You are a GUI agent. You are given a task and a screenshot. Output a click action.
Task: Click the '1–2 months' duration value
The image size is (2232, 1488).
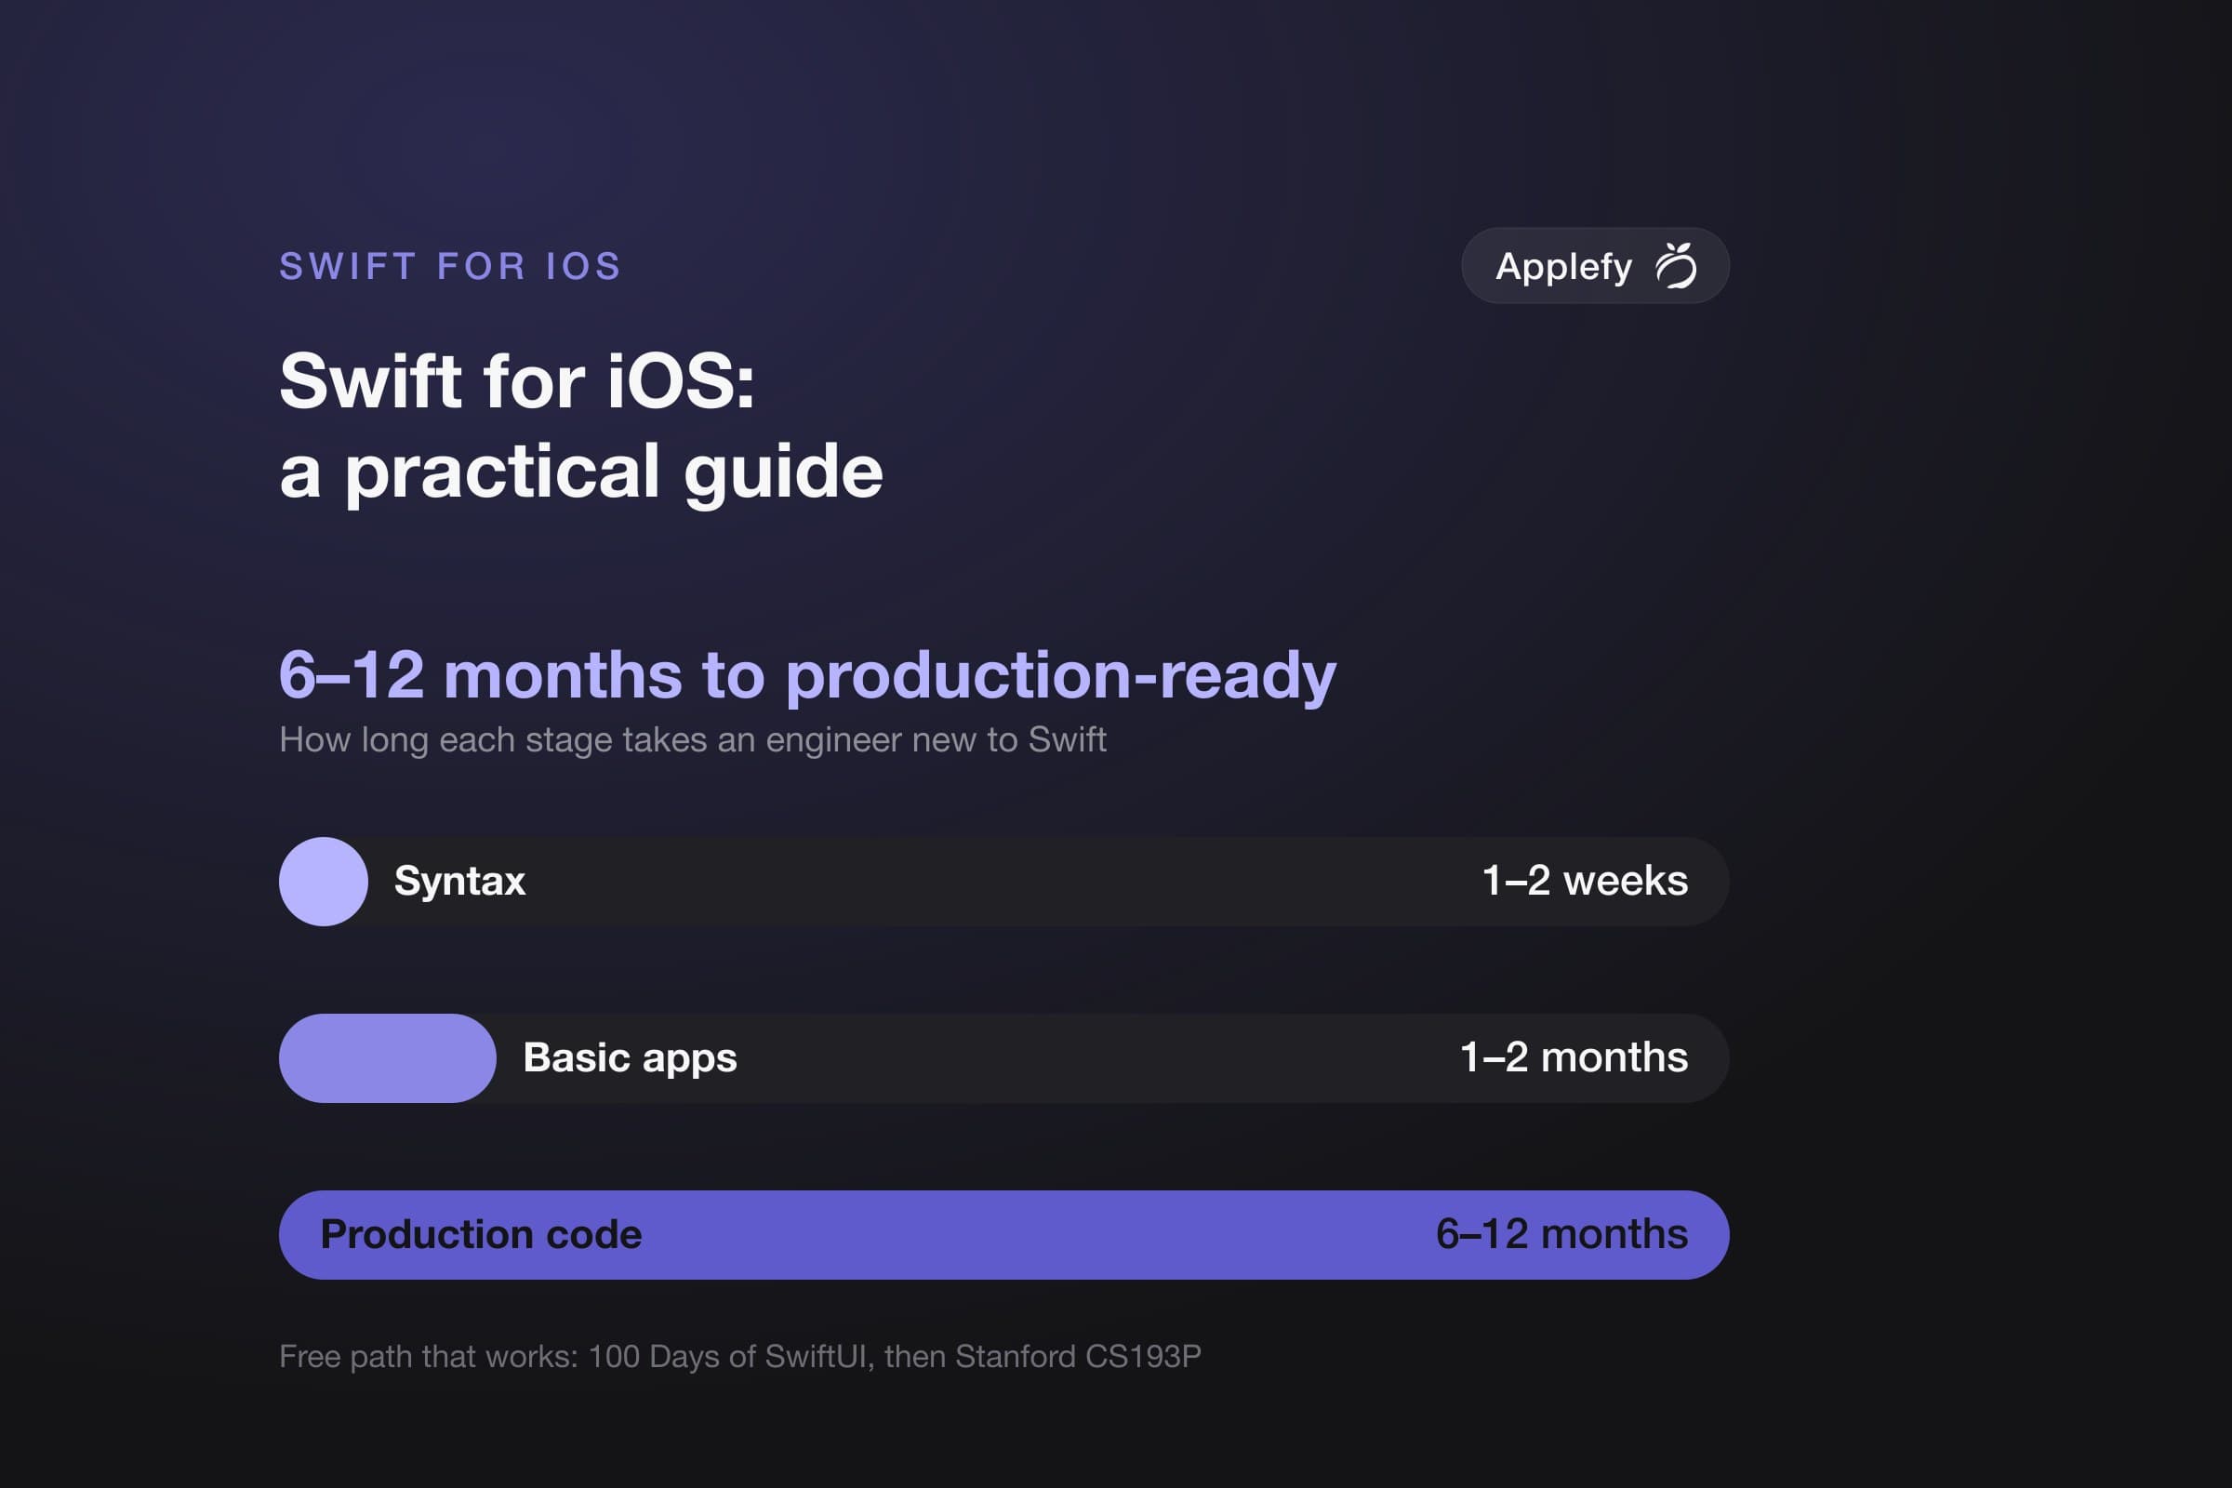click(x=1574, y=1057)
